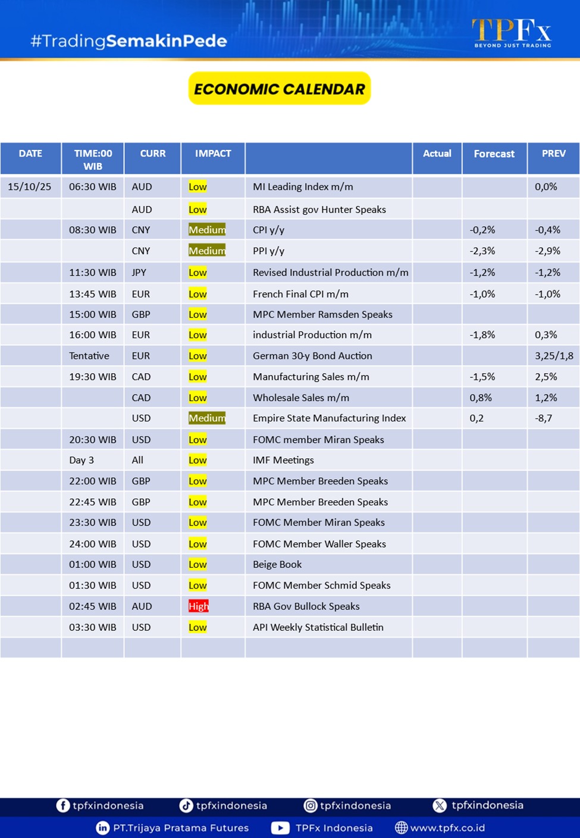Open the www.tpfx.co.id website link
580x838 pixels.
[447, 827]
